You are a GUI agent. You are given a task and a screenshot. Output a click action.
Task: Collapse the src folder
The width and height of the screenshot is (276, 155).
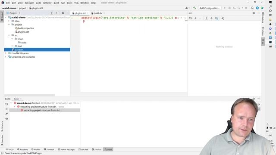[9, 35]
